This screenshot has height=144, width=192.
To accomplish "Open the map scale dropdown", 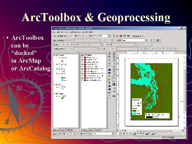I will (x=109, y=36).
